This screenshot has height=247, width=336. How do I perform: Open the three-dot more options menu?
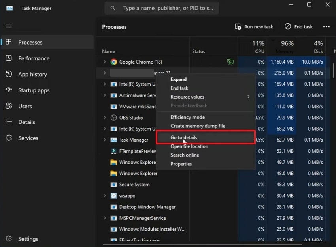point(327,27)
